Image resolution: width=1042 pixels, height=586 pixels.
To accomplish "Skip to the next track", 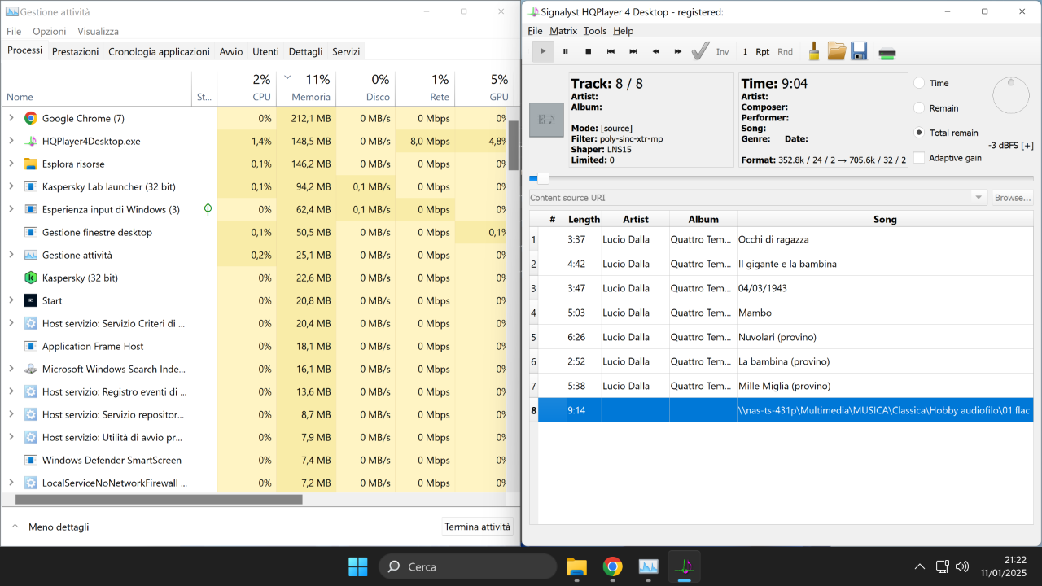I will coord(633,51).
